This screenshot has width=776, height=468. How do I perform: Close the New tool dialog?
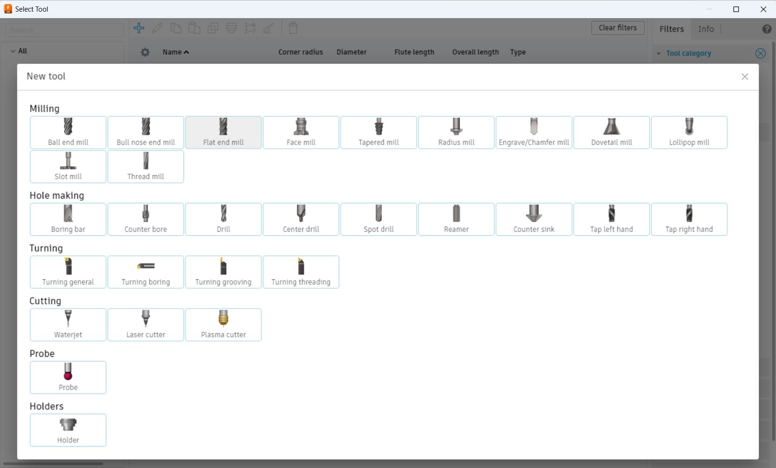tap(745, 76)
